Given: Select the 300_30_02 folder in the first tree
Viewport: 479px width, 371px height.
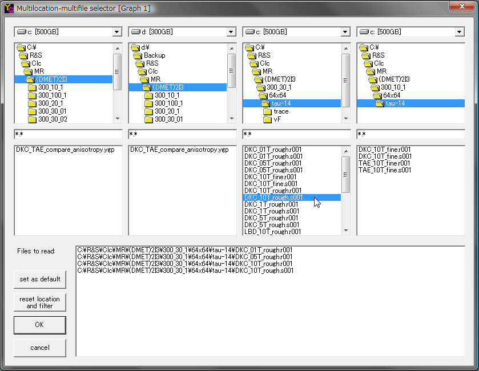Looking at the screenshot, I should [52, 119].
